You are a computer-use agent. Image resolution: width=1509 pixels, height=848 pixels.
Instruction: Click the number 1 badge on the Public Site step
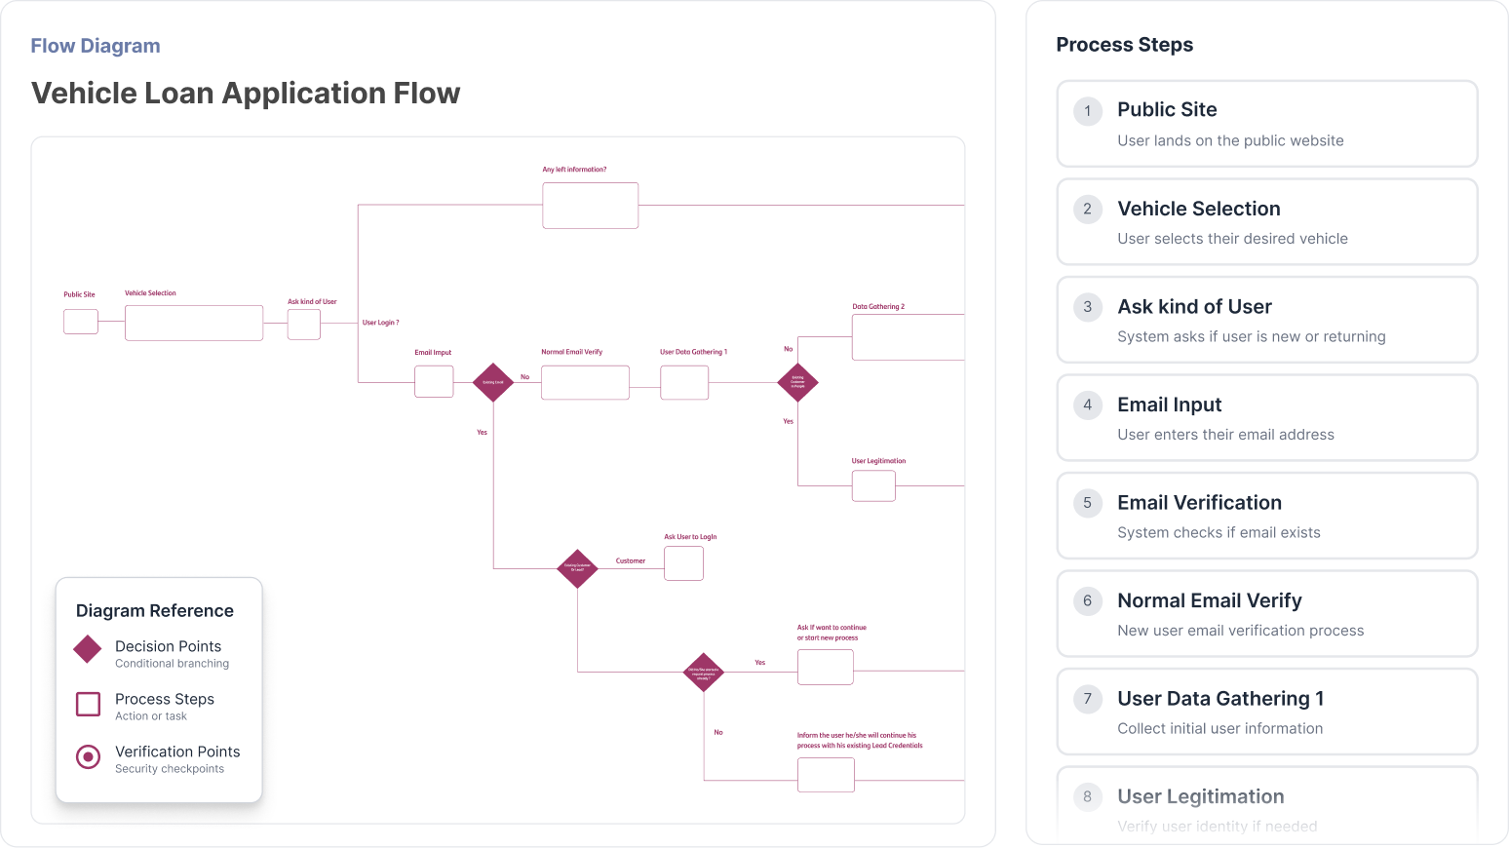click(1087, 111)
